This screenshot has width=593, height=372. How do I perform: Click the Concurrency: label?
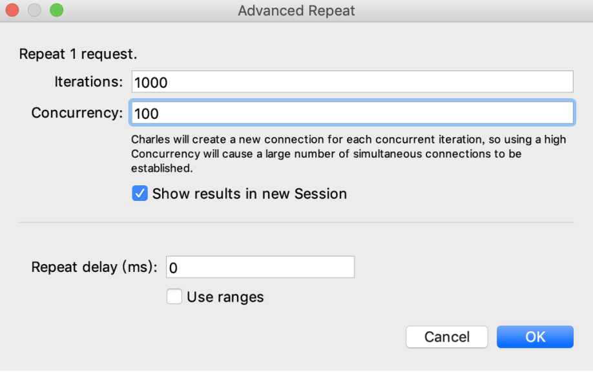77,112
